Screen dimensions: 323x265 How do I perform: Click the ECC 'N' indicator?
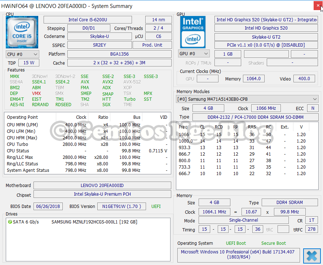coord(312,108)
